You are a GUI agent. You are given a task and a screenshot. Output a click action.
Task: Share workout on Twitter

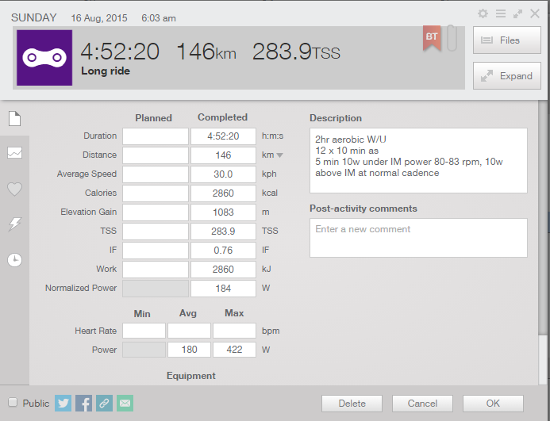[x=63, y=403]
